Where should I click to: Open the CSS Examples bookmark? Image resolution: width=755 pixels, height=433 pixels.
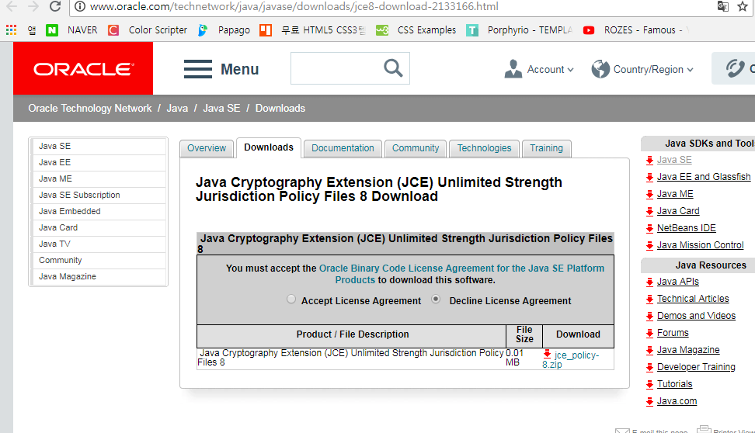416,29
